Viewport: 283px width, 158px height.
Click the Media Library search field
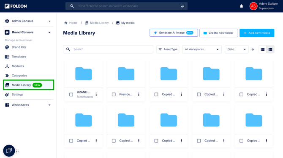108,49
